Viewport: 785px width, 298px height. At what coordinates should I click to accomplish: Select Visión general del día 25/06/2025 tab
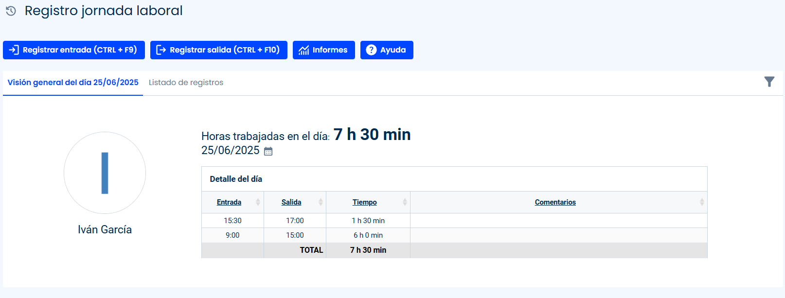coord(73,83)
